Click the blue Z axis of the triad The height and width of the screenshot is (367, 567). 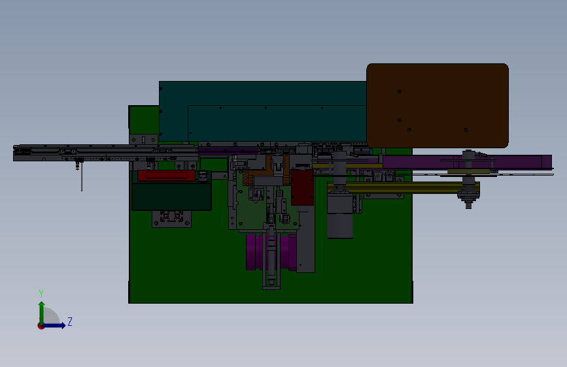(55, 325)
